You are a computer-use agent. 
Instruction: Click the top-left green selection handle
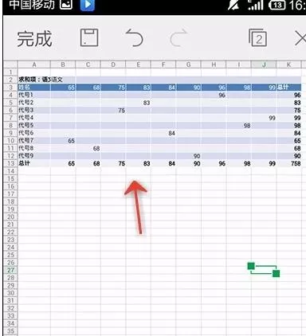coord(251,266)
